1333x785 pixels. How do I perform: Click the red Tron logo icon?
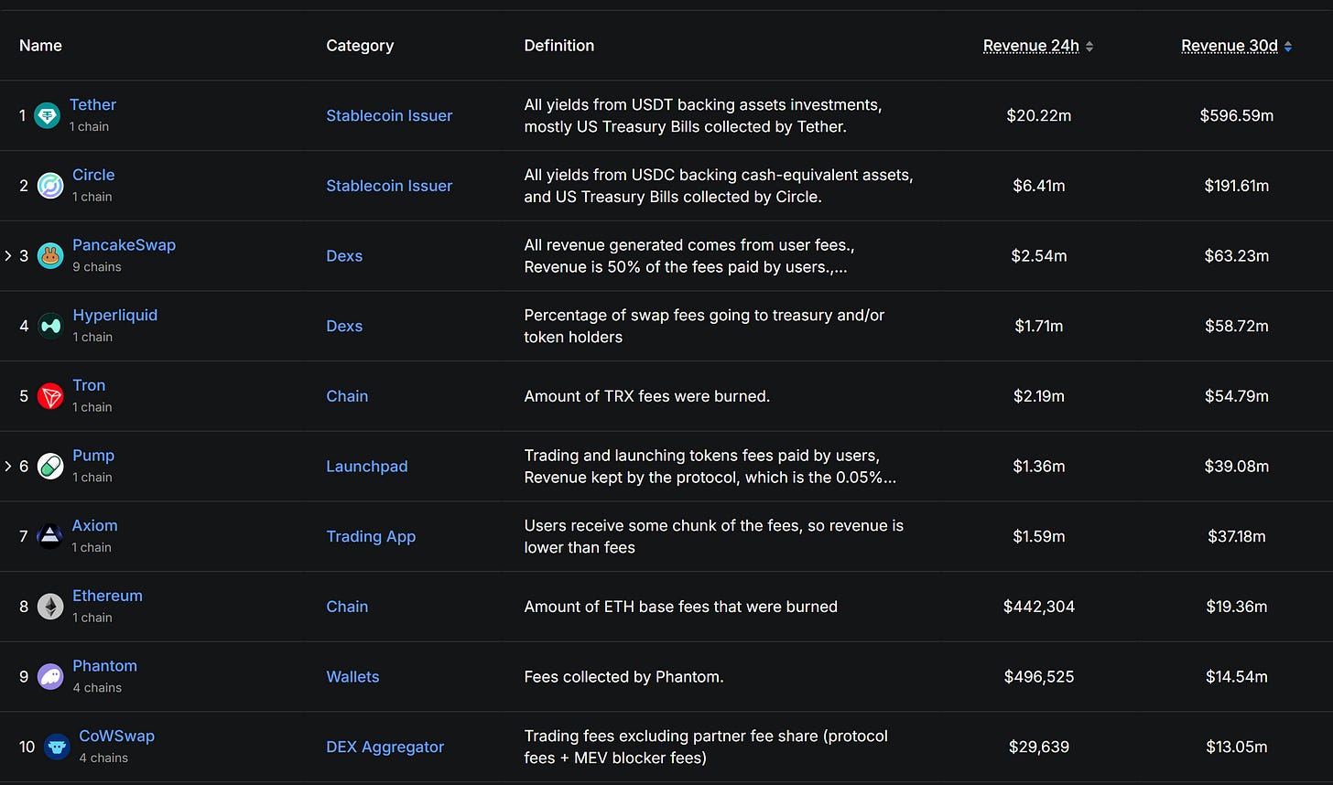point(50,396)
